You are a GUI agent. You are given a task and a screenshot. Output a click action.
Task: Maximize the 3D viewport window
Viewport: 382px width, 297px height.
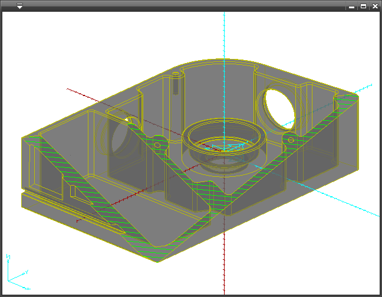tap(363, 6)
